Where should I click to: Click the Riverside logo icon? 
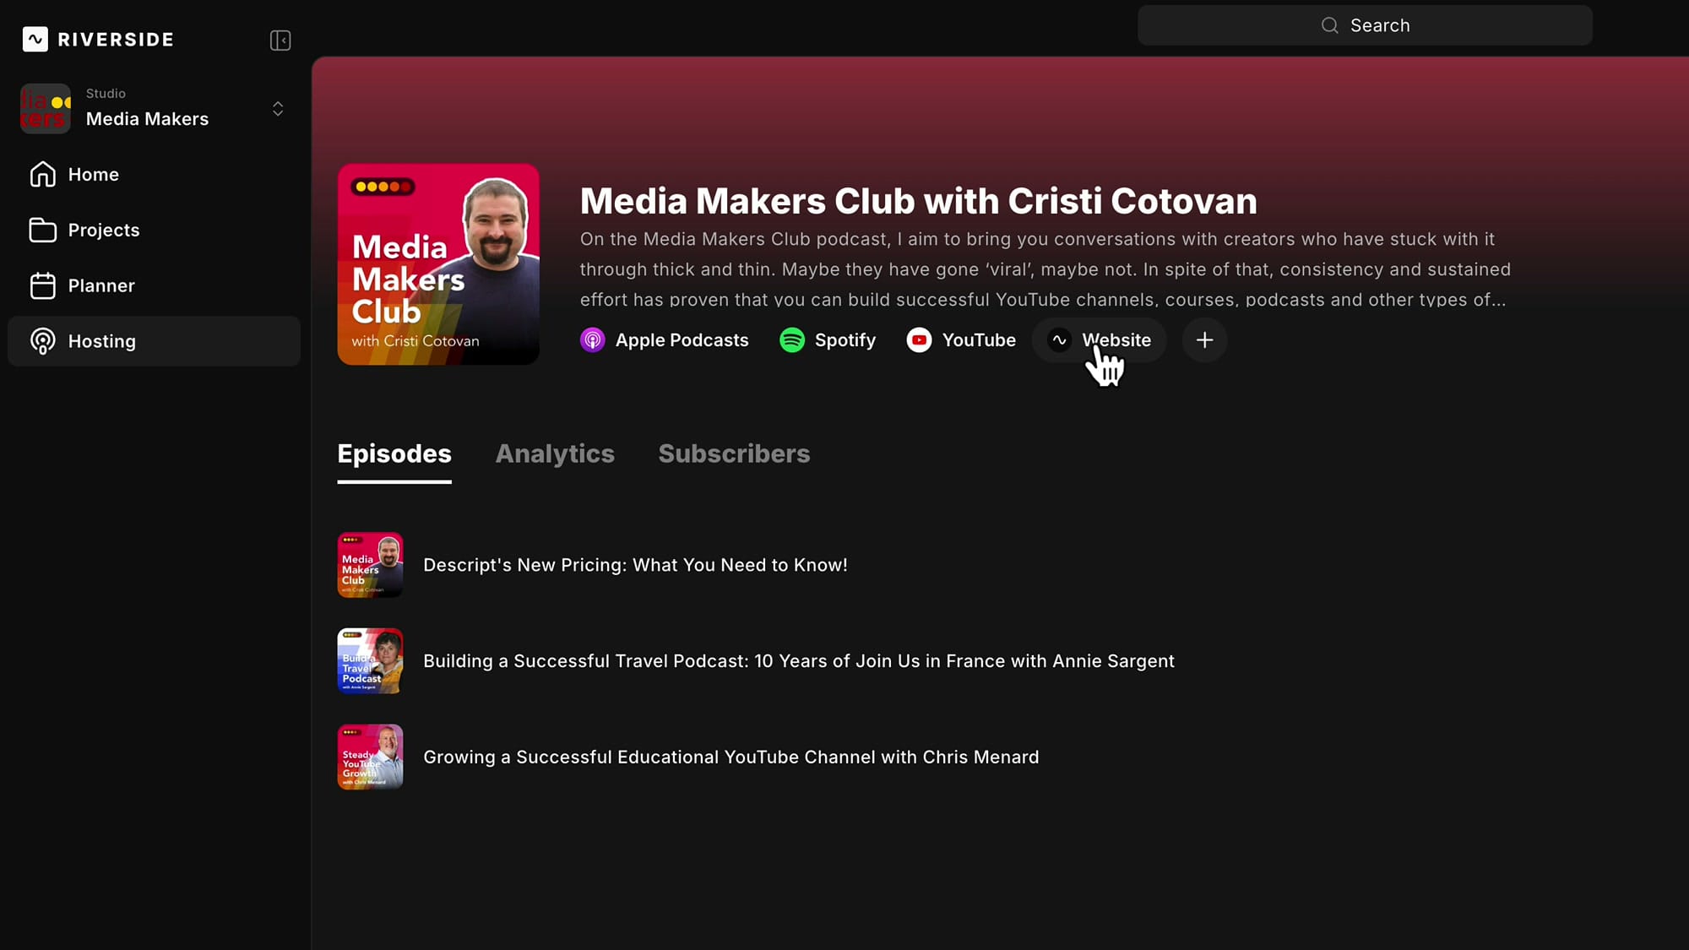point(34,39)
